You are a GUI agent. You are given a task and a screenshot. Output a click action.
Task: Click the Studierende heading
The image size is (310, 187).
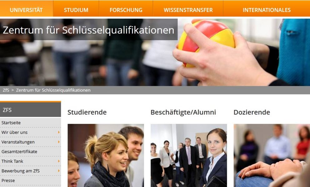pyautogui.click(x=87, y=112)
